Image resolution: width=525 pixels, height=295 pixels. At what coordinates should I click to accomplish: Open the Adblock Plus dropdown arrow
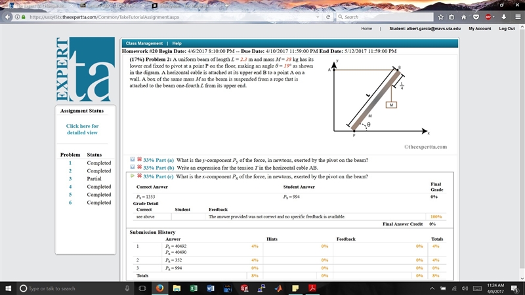(493, 17)
